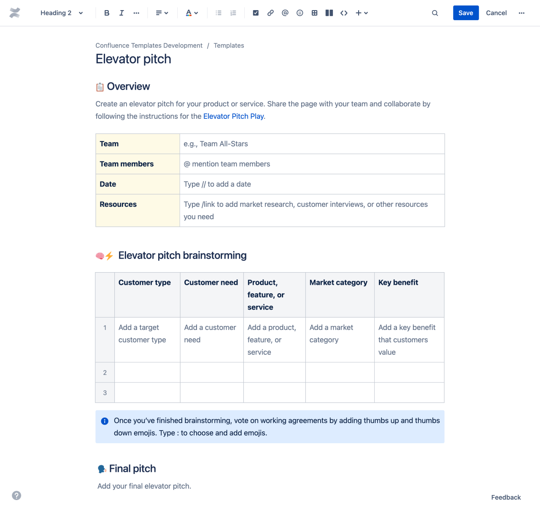Open the Heading 2 text style dropdown
The height and width of the screenshot is (514, 540).
tap(61, 13)
